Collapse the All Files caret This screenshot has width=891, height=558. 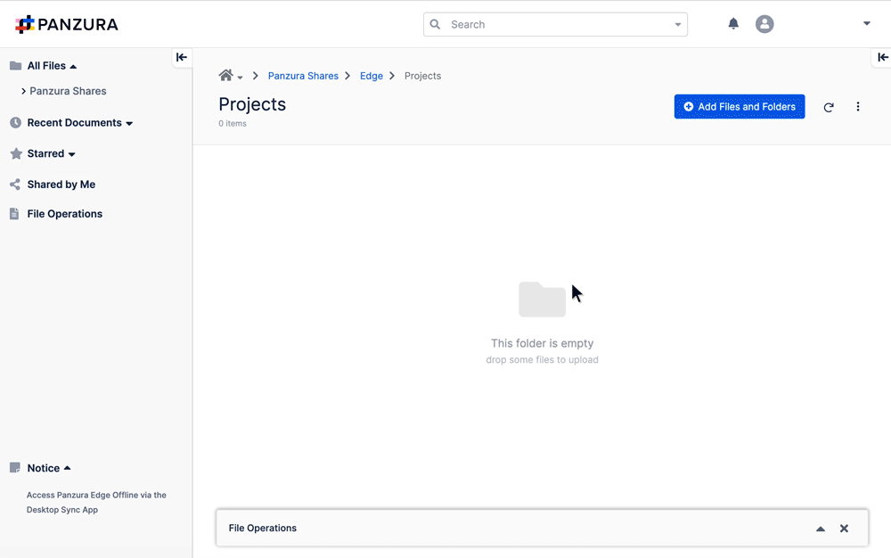point(73,67)
